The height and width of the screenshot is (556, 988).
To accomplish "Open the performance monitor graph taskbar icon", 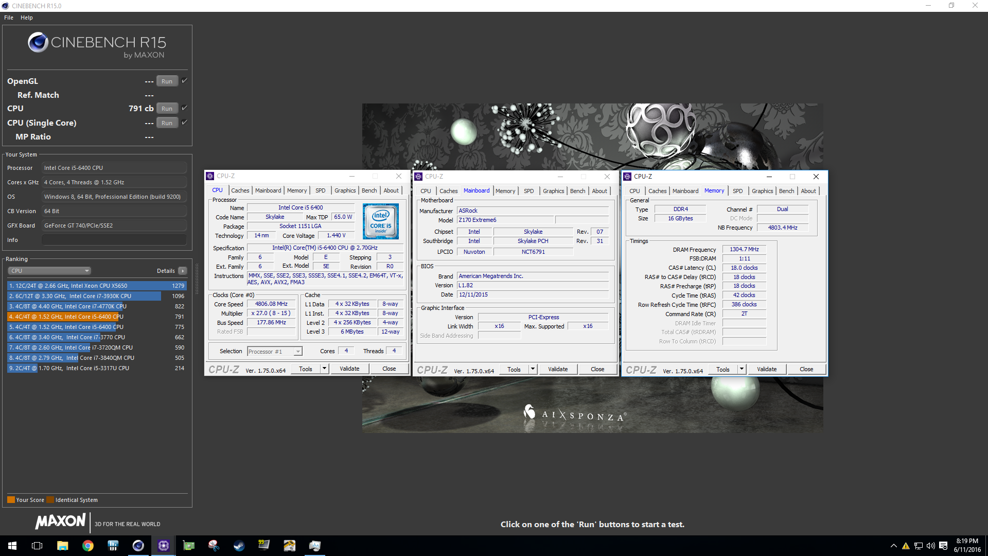I will [x=314, y=546].
